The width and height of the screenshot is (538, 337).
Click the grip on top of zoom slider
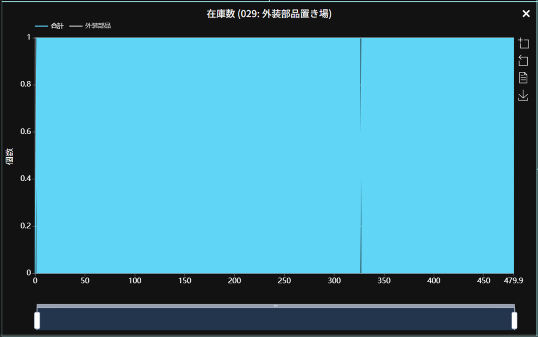coord(276,306)
